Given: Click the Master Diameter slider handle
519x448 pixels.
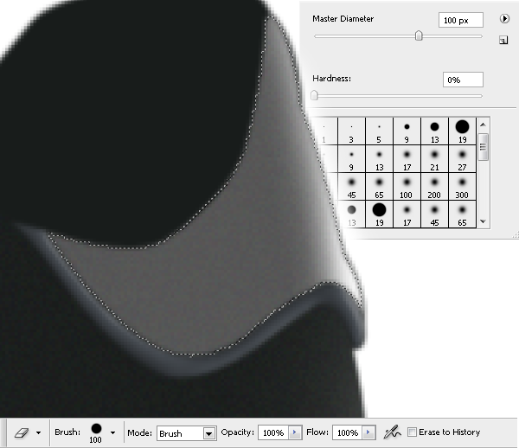Looking at the screenshot, I should (x=419, y=36).
